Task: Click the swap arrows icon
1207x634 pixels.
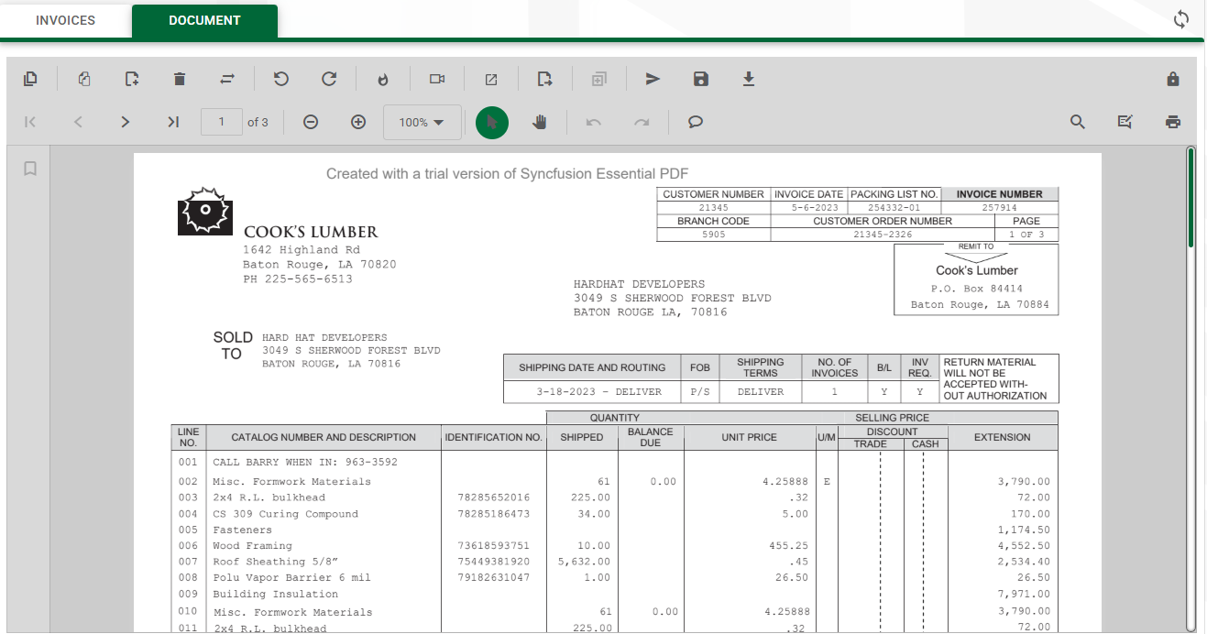Action: tap(227, 79)
